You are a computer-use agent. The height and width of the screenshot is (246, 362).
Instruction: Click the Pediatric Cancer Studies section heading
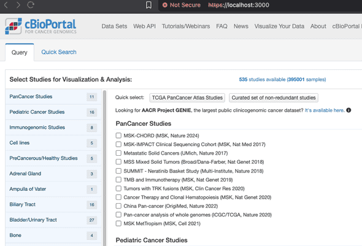tap(152, 240)
